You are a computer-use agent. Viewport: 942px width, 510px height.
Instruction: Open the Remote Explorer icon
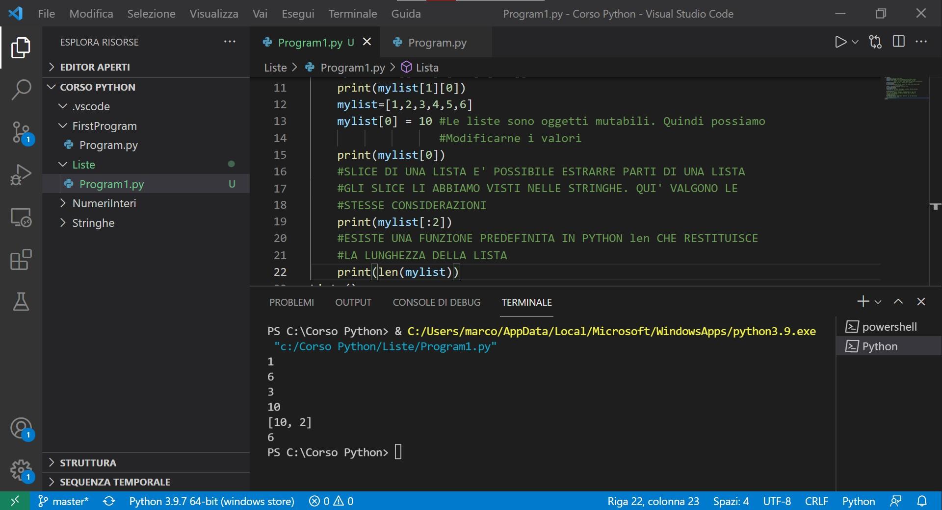[21, 217]
